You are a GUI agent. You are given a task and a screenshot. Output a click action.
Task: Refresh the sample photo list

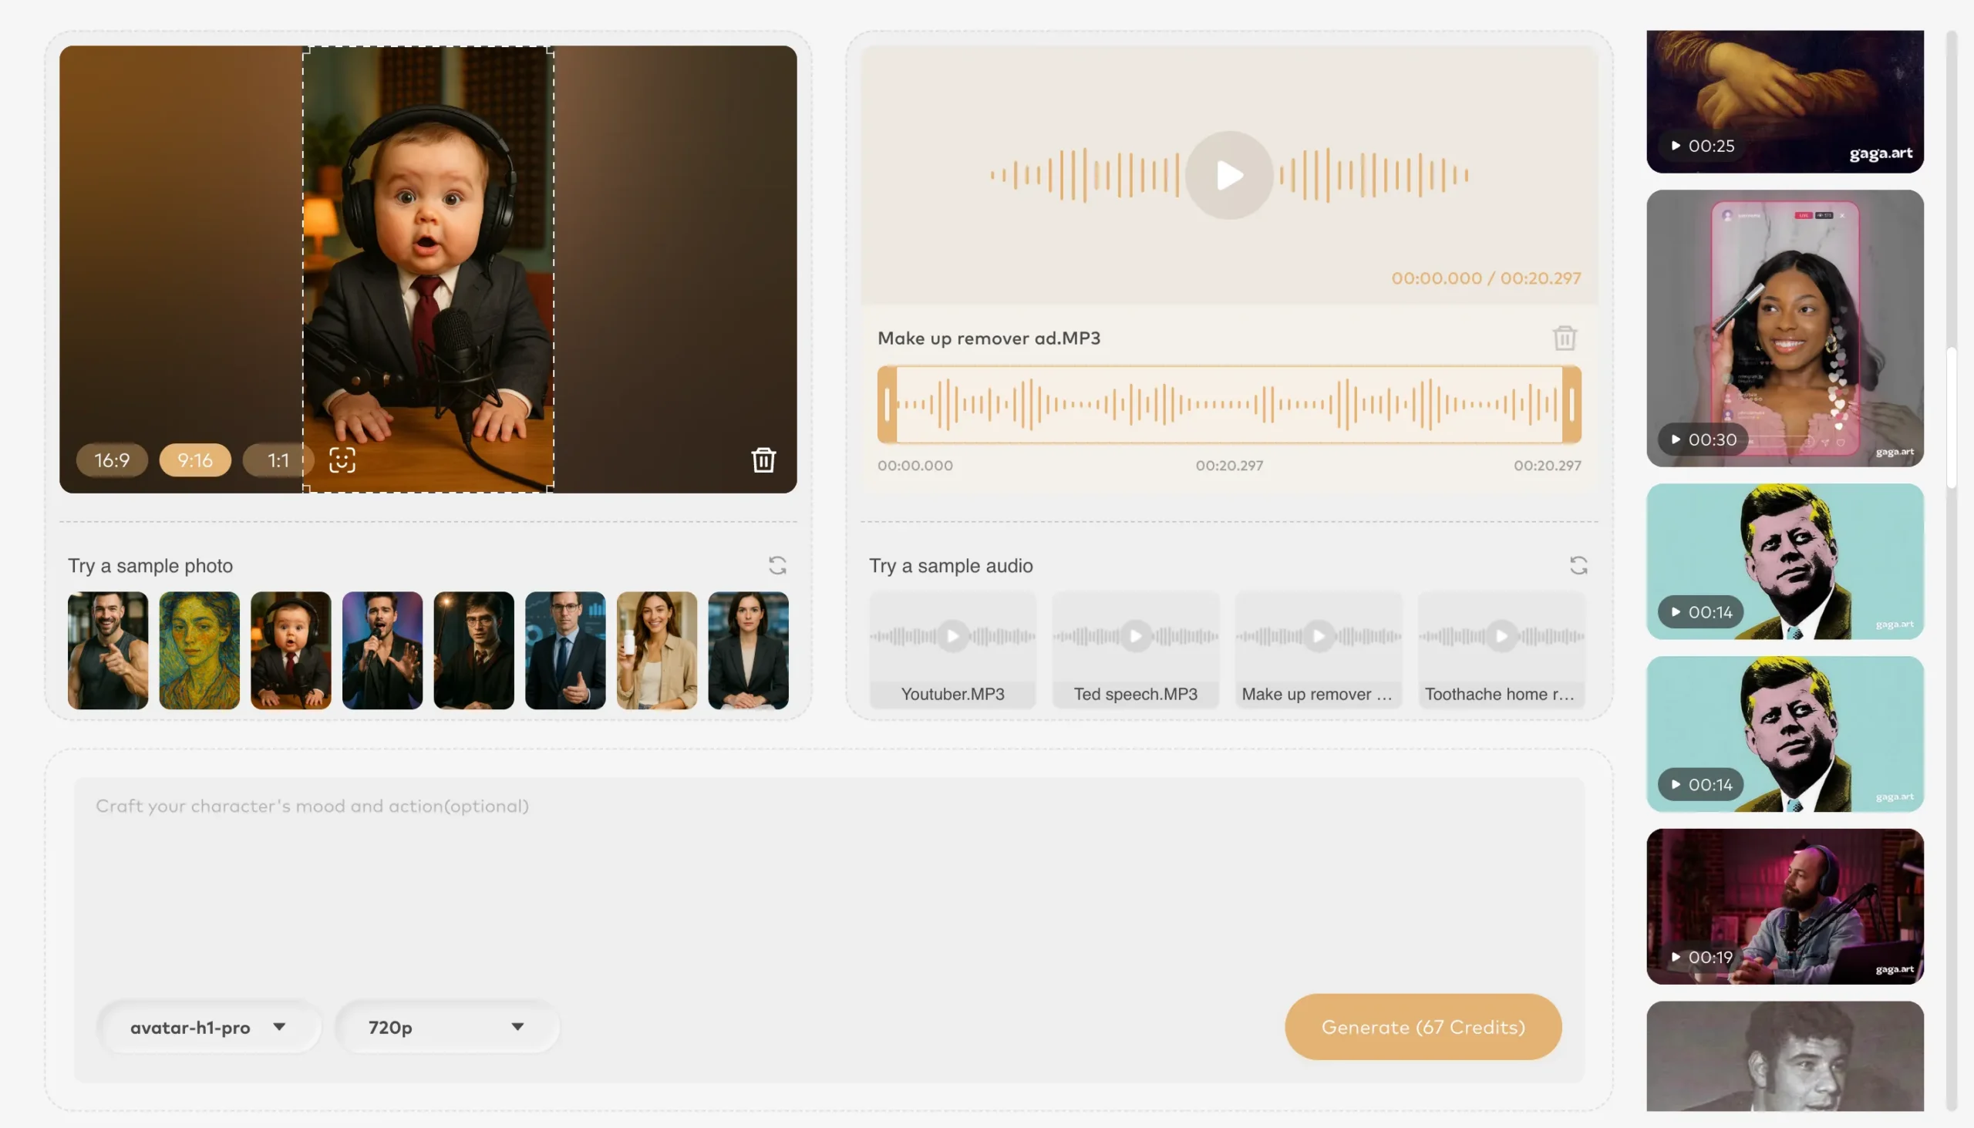pos(778,566)
